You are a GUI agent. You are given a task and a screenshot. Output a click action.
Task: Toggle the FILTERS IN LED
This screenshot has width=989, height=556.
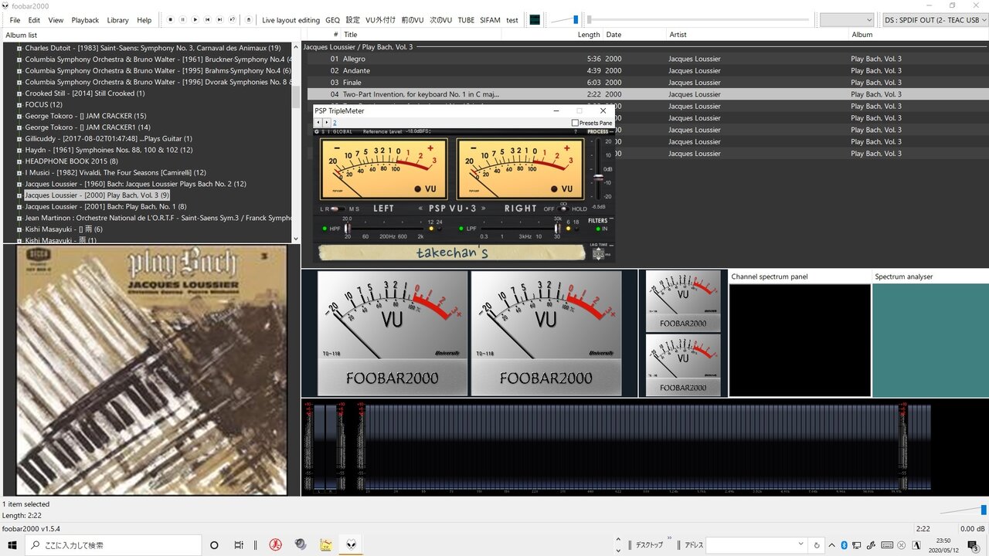[598, 229]
